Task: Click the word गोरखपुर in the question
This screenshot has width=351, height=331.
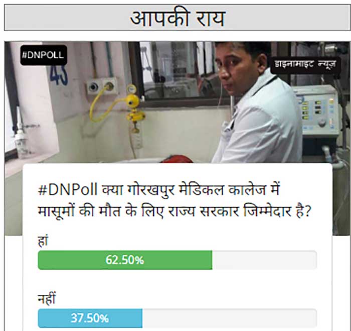Action: pos(150,190)
